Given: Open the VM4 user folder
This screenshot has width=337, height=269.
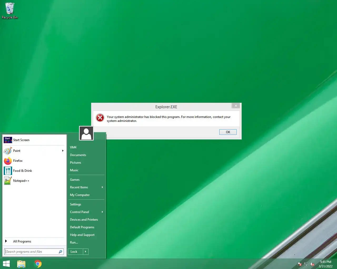Looking at the screenshot, I should point(87,147).
